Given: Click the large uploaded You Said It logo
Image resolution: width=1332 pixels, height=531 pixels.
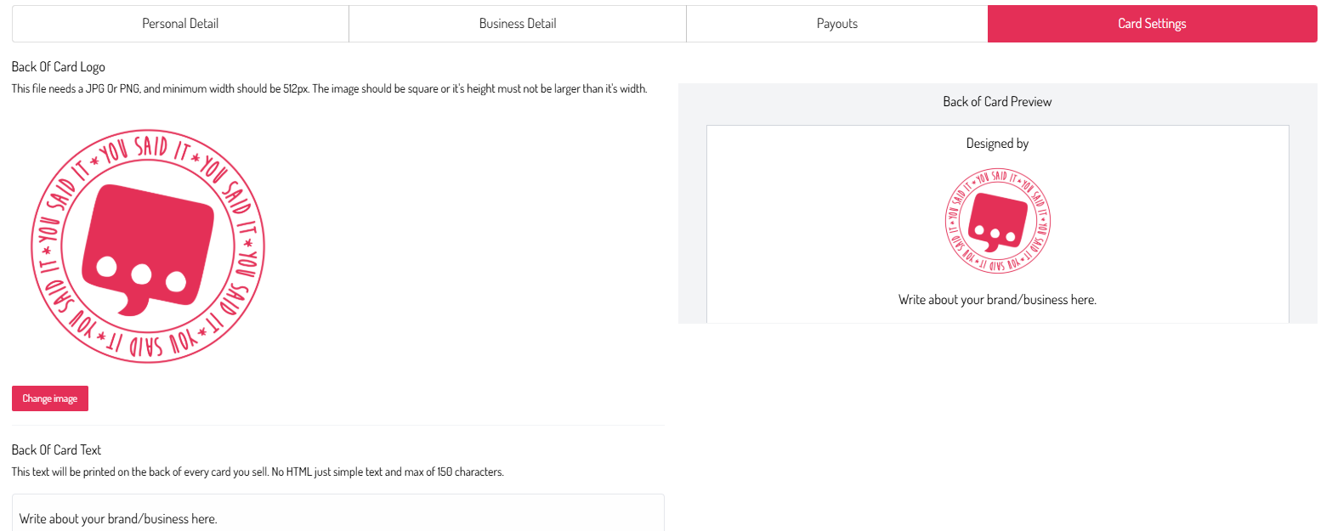Looking at the screenshot, I should click(148, 246).
